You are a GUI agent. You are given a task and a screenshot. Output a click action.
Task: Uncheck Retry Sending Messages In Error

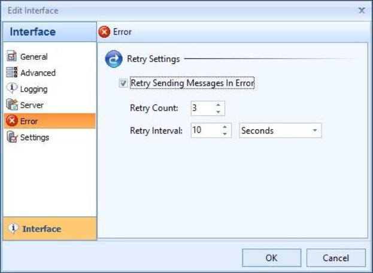[123, 84]
